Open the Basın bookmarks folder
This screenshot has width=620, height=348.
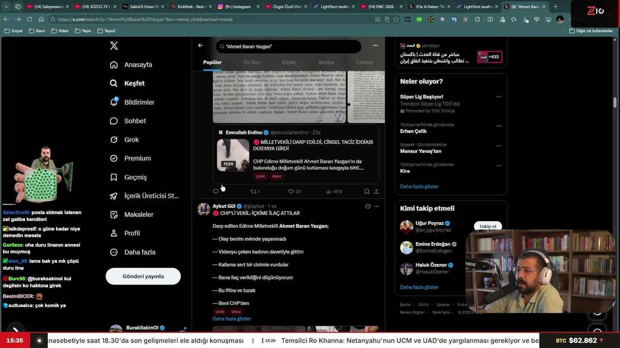coord(37,31)
